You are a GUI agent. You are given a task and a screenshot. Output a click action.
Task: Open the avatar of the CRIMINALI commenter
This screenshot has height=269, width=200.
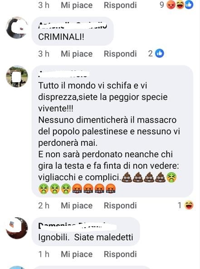tap(17, 28)
